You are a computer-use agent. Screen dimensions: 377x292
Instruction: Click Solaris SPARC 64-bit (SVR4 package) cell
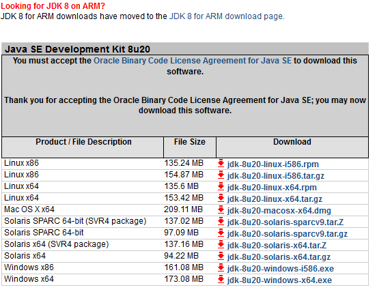[x=83, y=221]
